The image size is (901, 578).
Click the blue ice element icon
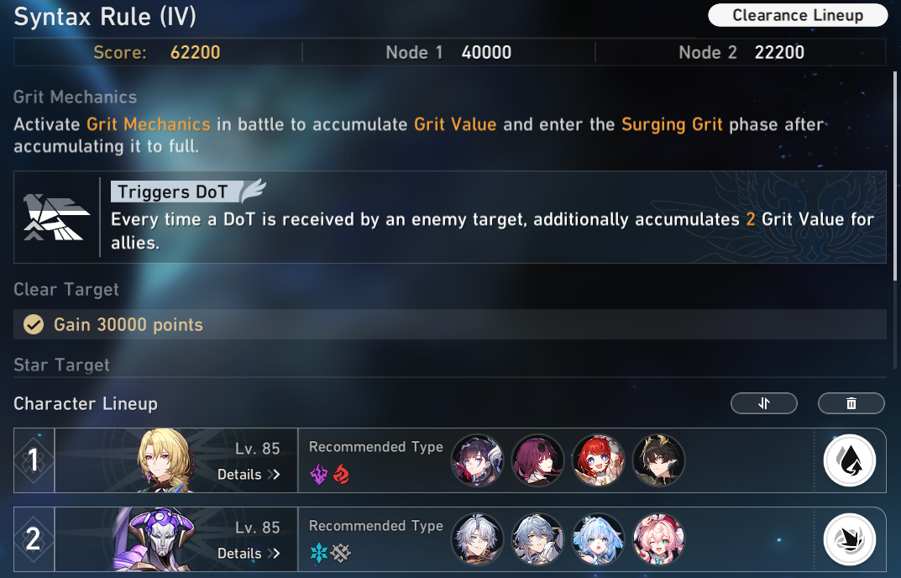[319, 554]
